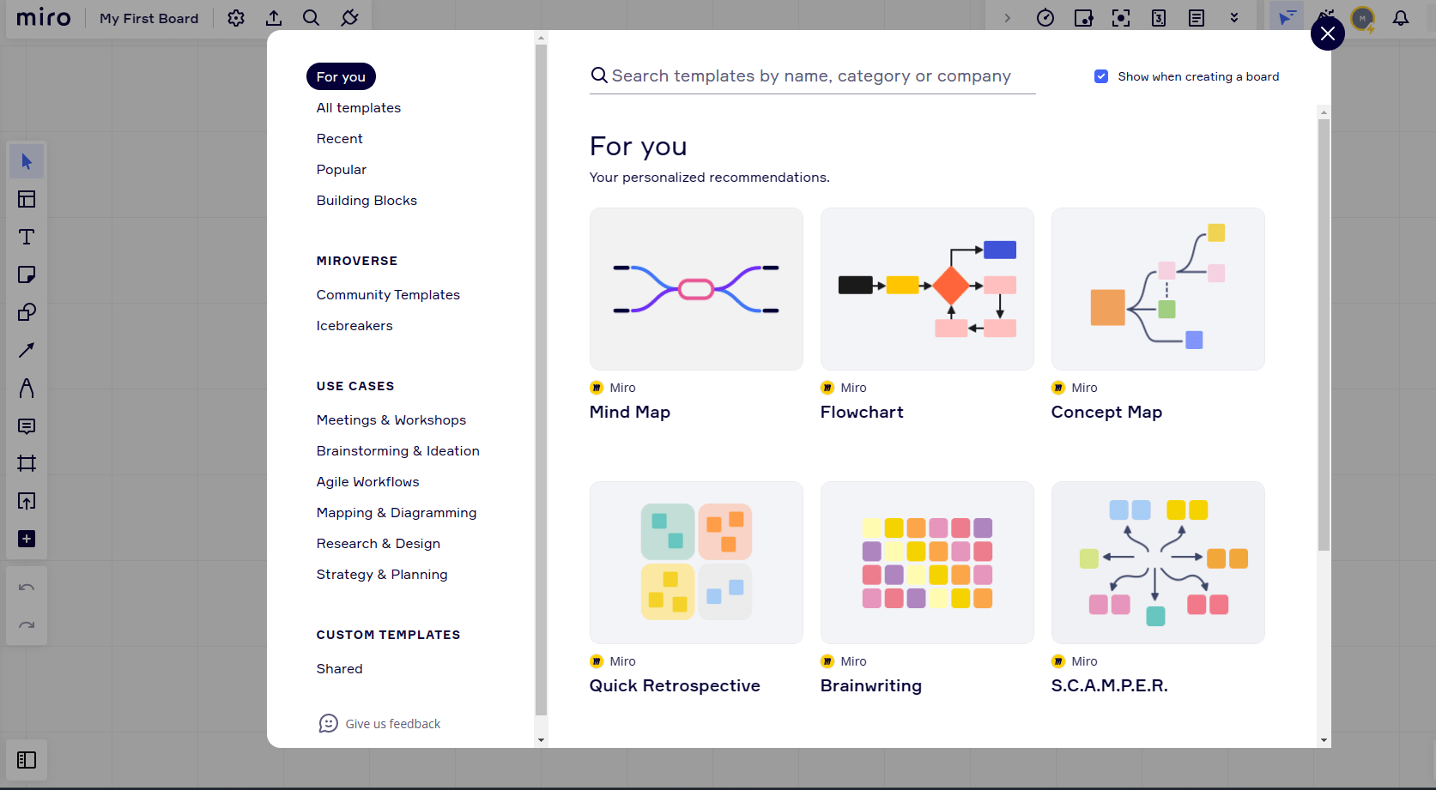Viewport: 1436px width, 790px height.
Task: Select the Text tool in left toolbar
Action: pos(27,237)
